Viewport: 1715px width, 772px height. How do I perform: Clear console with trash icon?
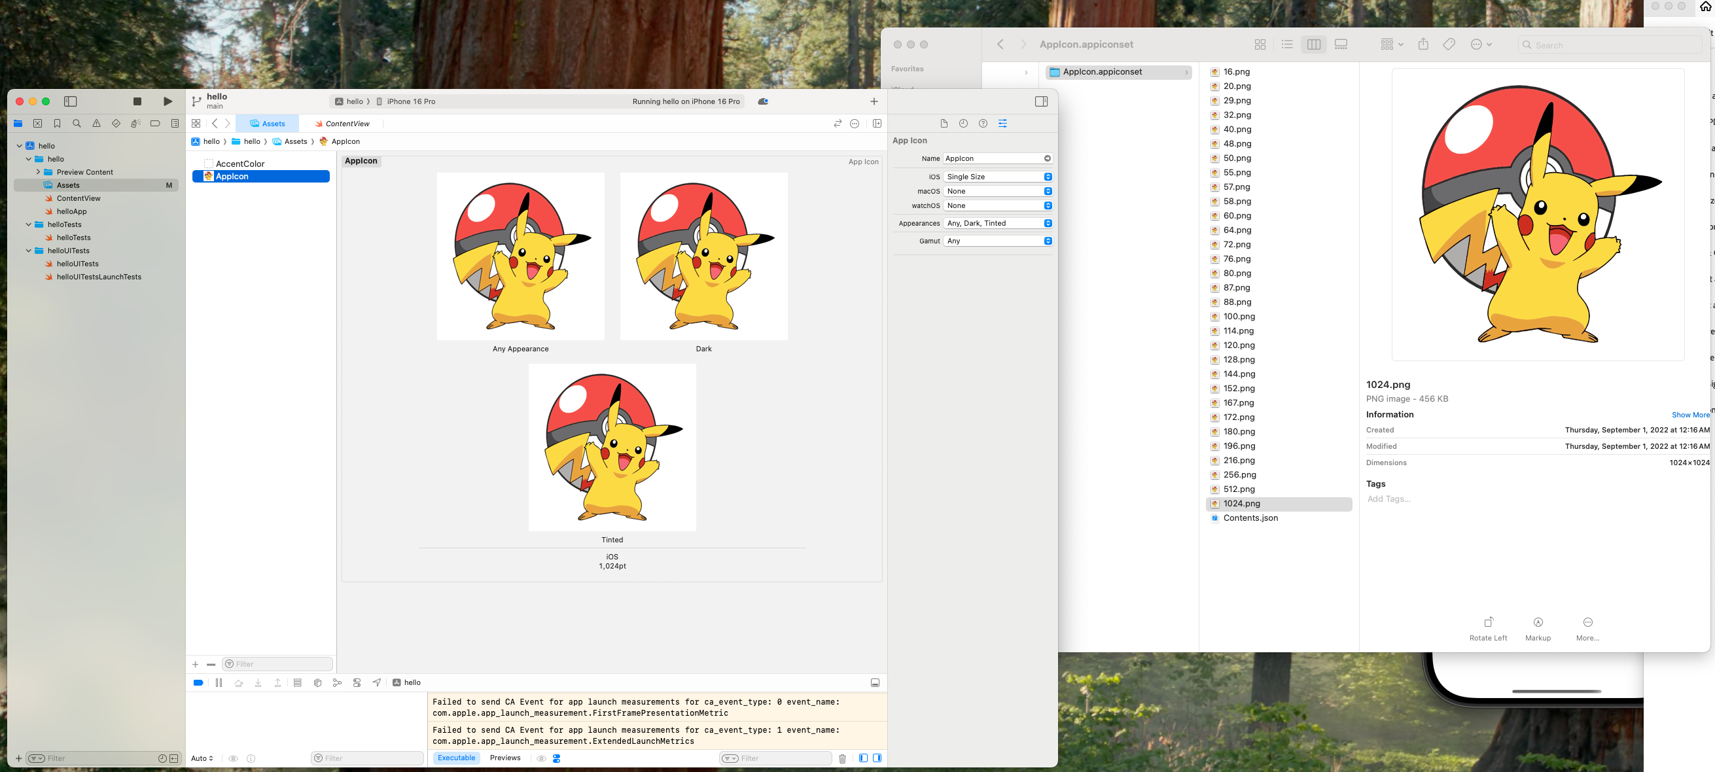point(842,759)
